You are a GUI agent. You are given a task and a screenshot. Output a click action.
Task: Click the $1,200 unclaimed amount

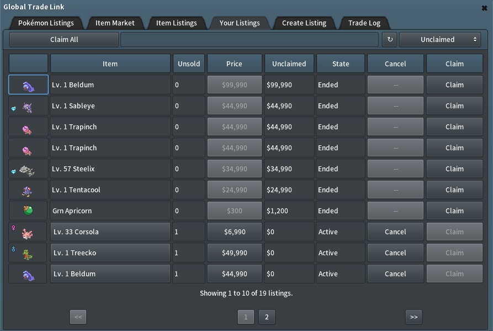pos(277,211)
